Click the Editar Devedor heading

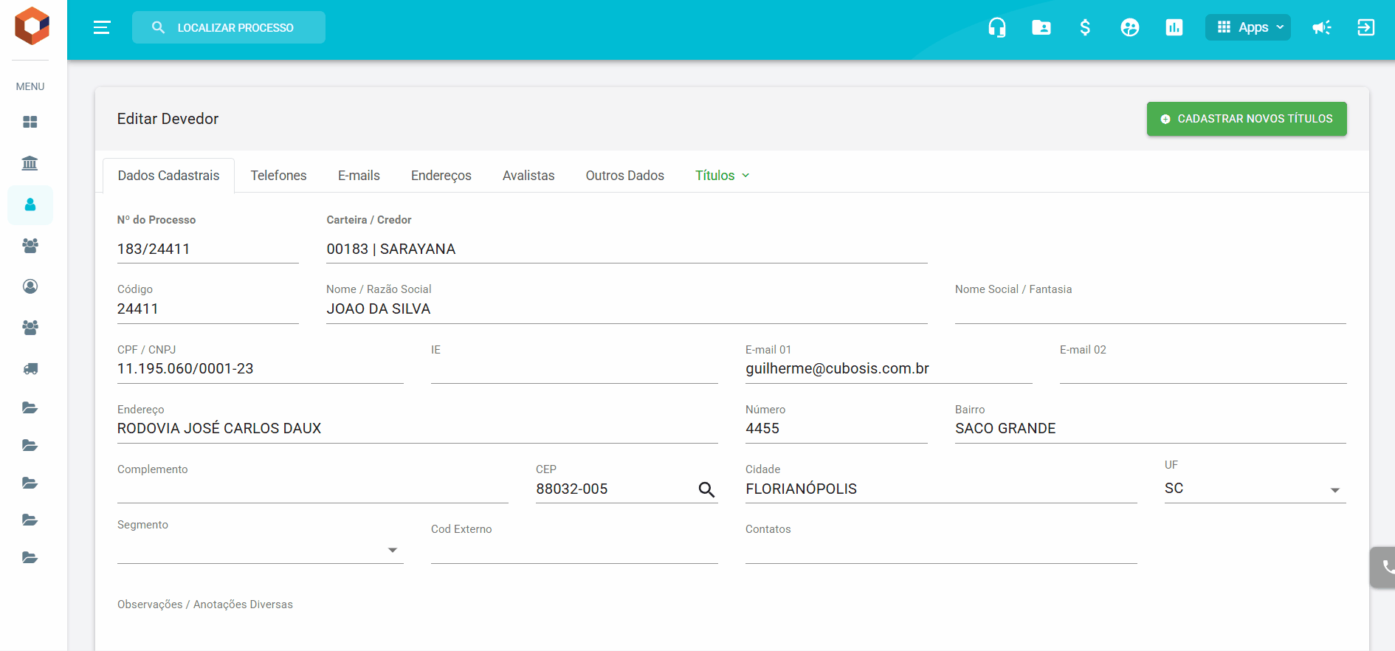168,119
